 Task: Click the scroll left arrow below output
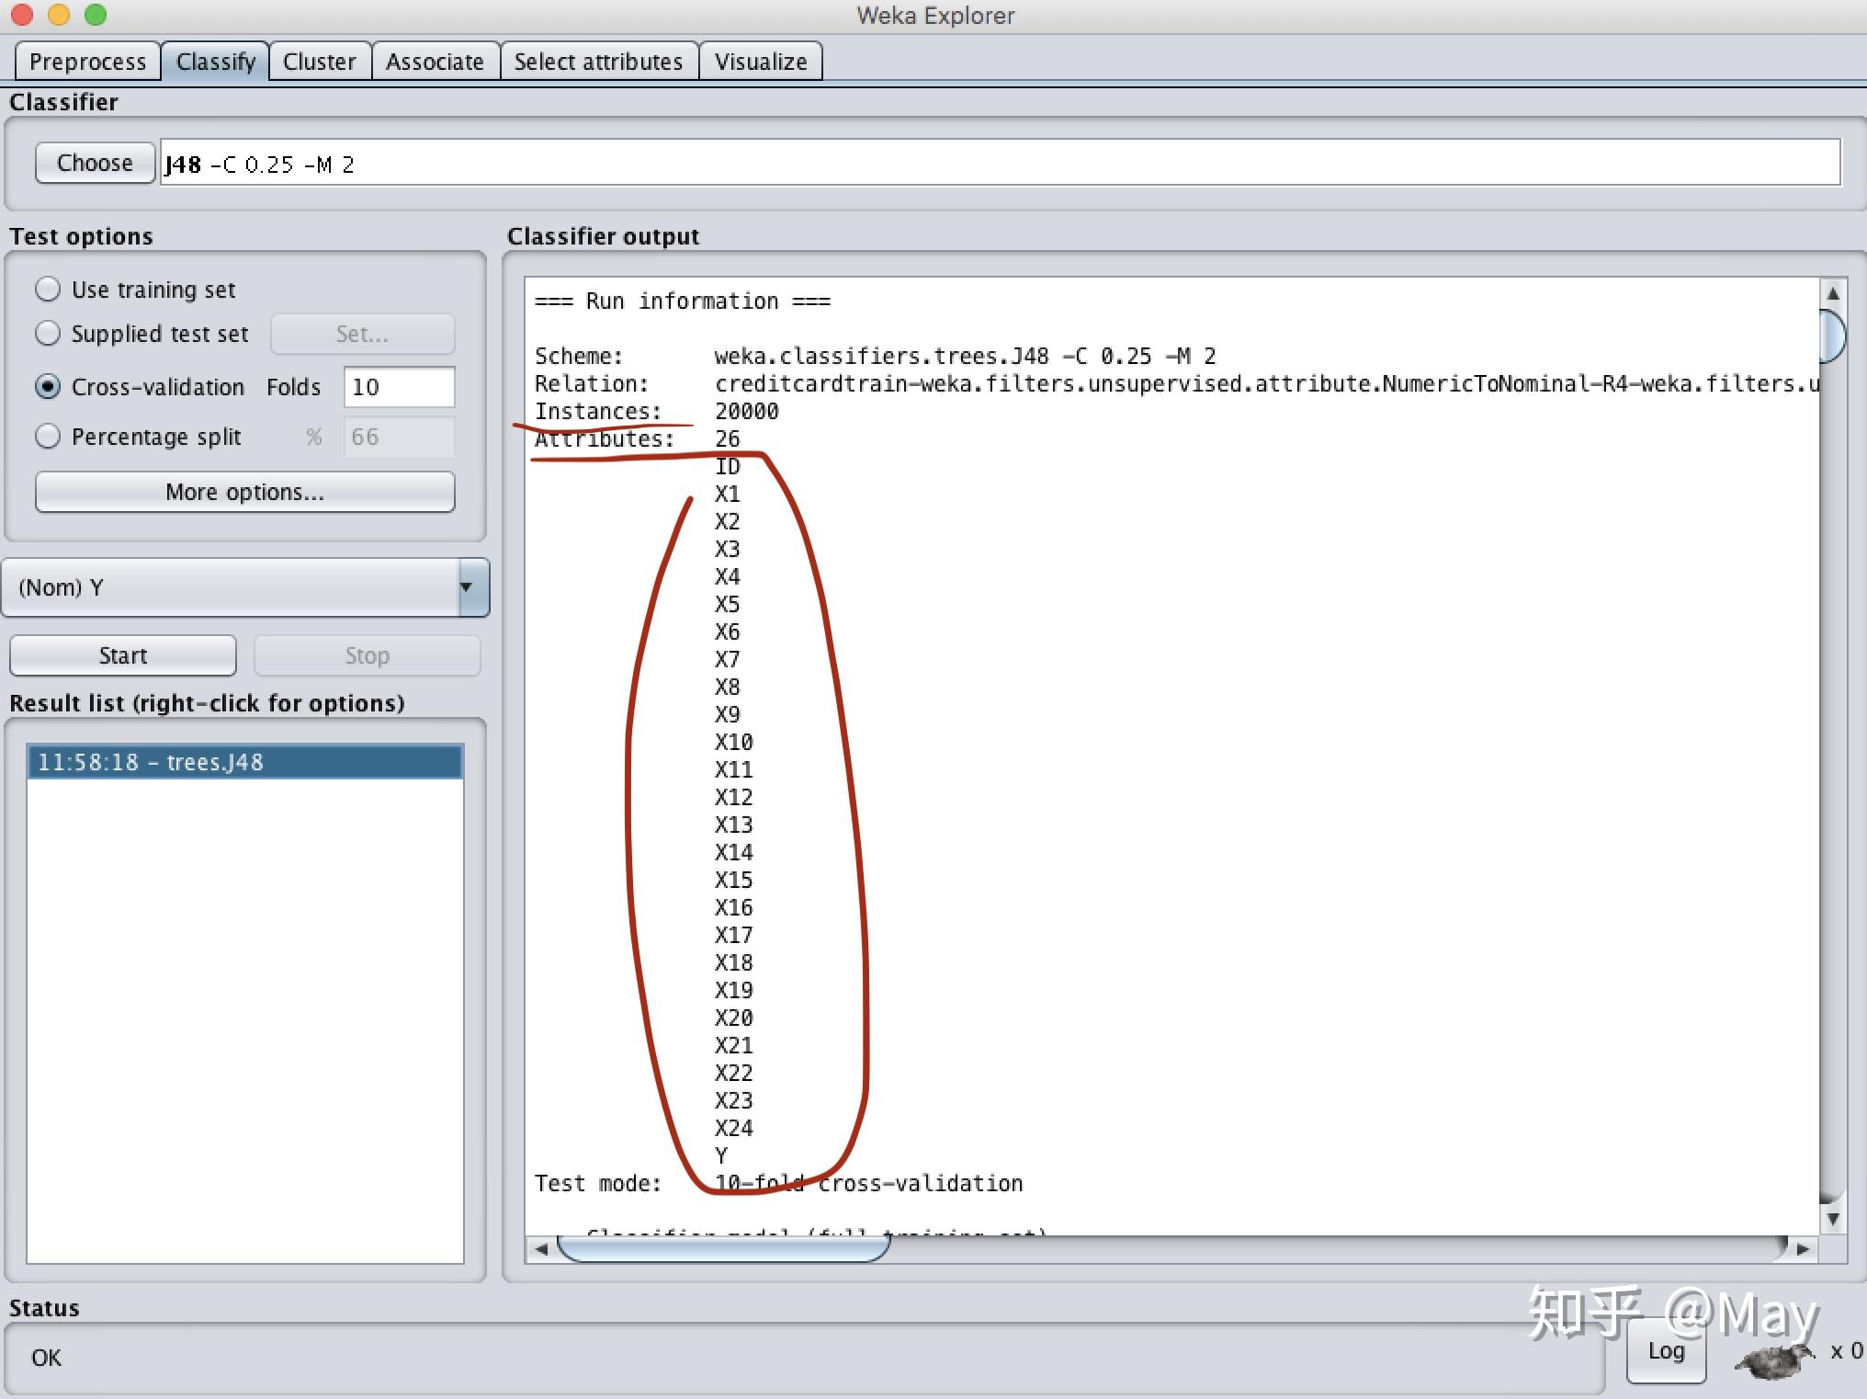541,1249
